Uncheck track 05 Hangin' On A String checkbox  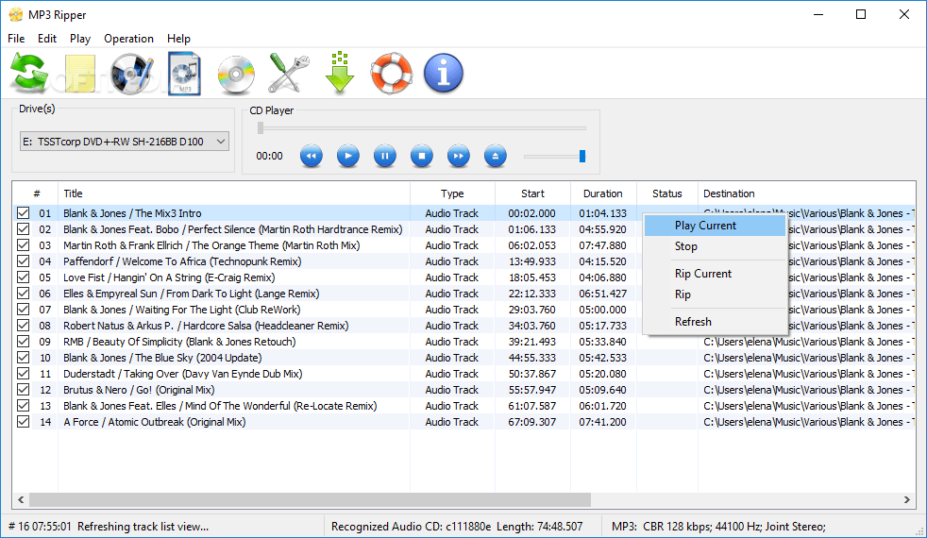click(23, 277)
